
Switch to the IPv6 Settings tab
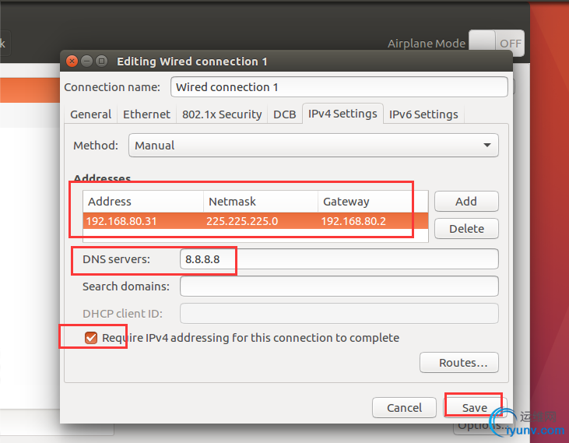423,114
